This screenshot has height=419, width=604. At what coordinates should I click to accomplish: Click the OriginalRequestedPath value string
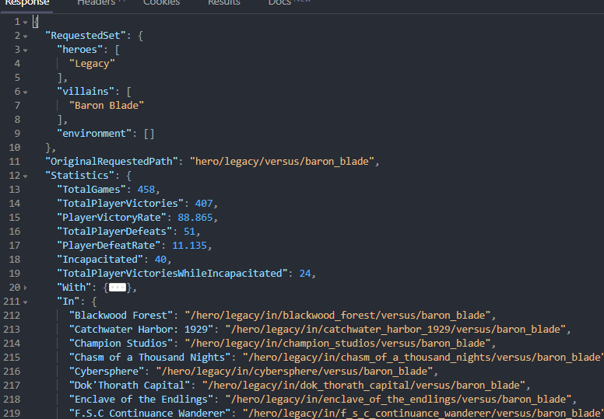coord(282,161)
